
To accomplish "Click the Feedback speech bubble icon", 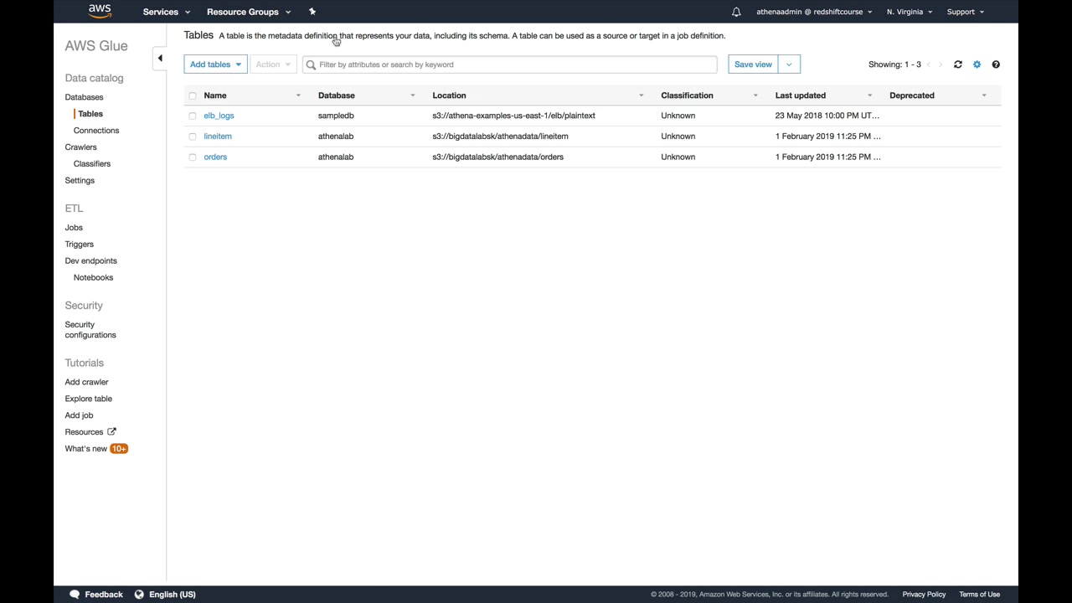I will 75,594.
